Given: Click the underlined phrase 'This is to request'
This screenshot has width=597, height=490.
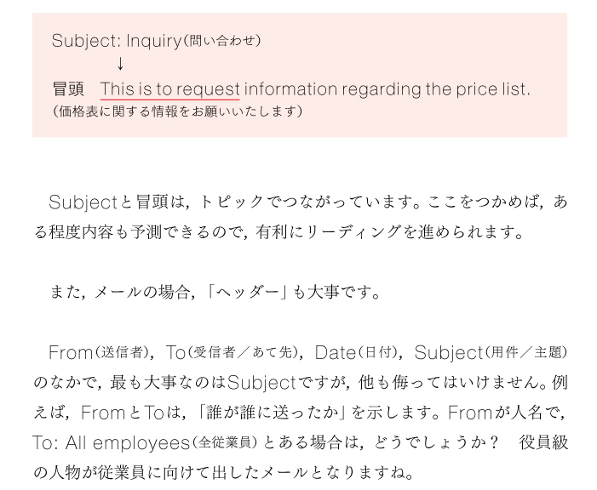Looking at the screenshot, I should (x=169, y=89).
